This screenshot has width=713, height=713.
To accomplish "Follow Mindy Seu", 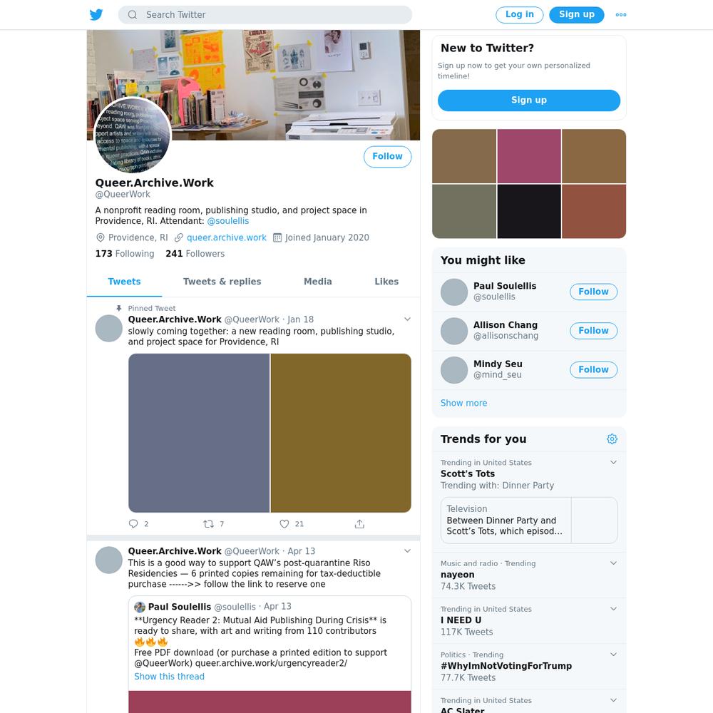I will coord(593,369).
